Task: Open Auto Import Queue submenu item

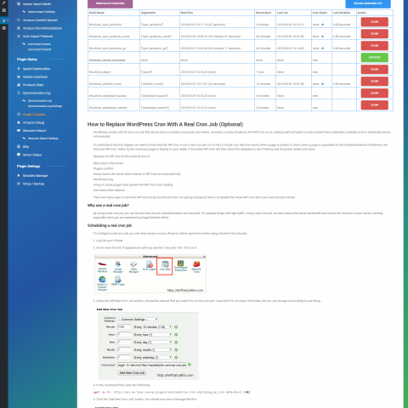Action: pos(39,44)
